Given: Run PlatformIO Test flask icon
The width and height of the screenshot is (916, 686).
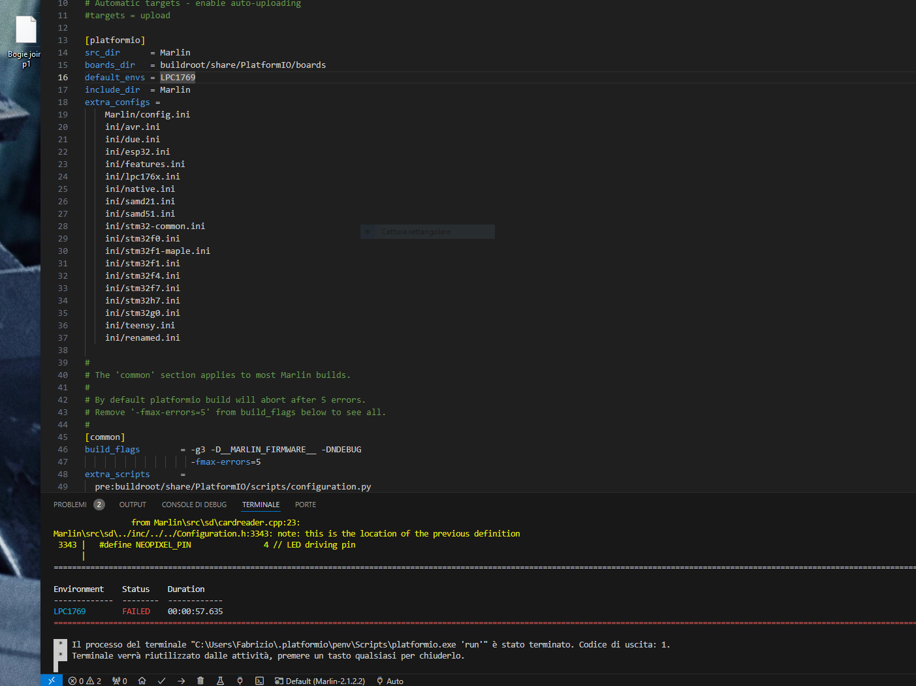Looking at the screenshot, I should [x=220, y=681].
